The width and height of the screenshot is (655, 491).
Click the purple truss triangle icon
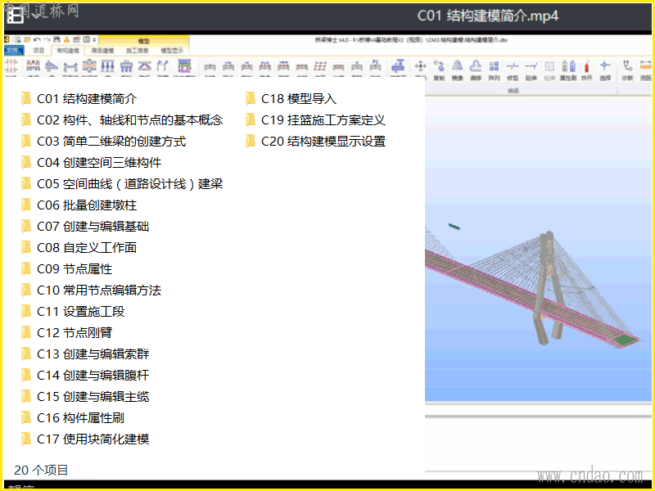pos(145,66)
